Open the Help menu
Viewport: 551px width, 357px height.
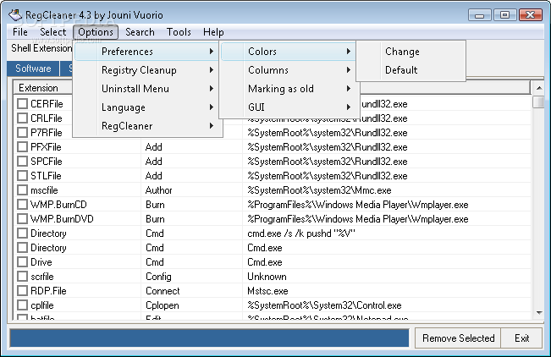click(213, 32)
